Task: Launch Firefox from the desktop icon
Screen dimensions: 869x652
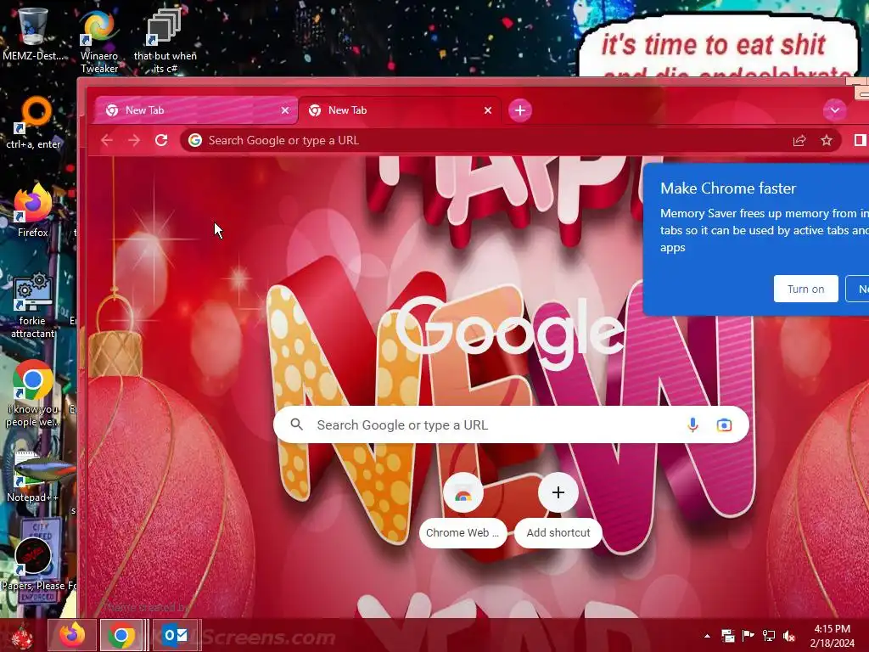Action: coord(33,211)
